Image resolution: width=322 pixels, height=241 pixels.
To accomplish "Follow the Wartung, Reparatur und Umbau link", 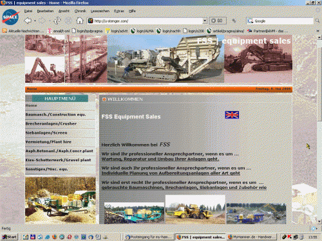I will (160, 159).
